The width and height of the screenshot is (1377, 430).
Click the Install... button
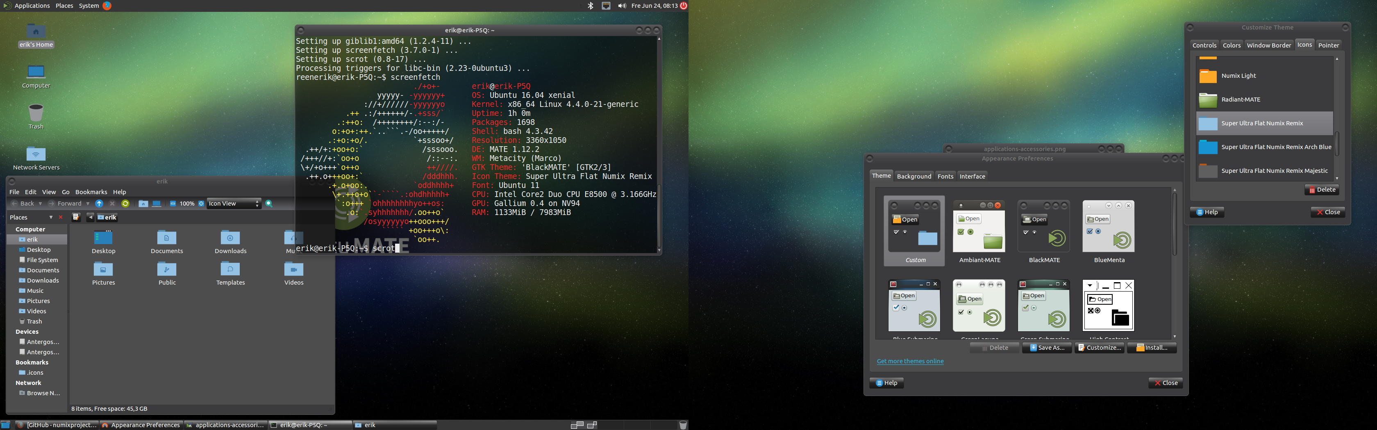1152,348
